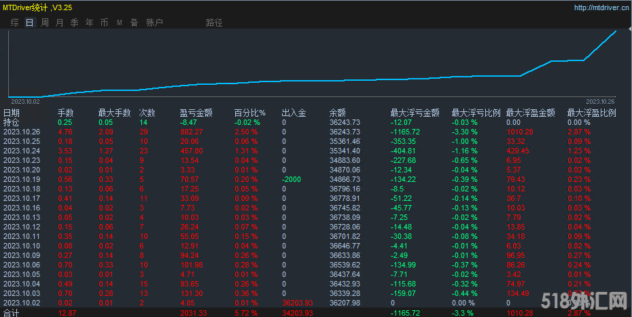The height and width of the screenshot is (317, 632).
Task: Click the 币 currency tab
Action: (x=104, y=22)
